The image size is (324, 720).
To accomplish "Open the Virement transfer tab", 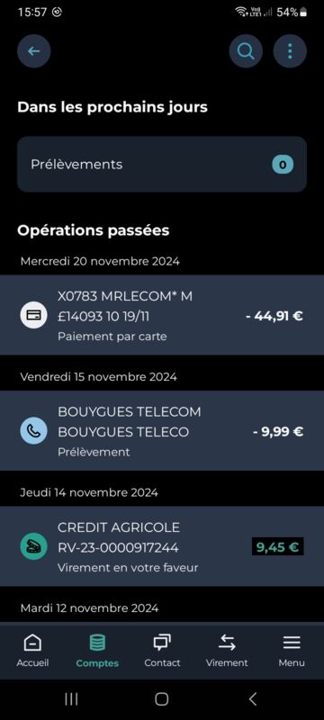I will 227,651.
